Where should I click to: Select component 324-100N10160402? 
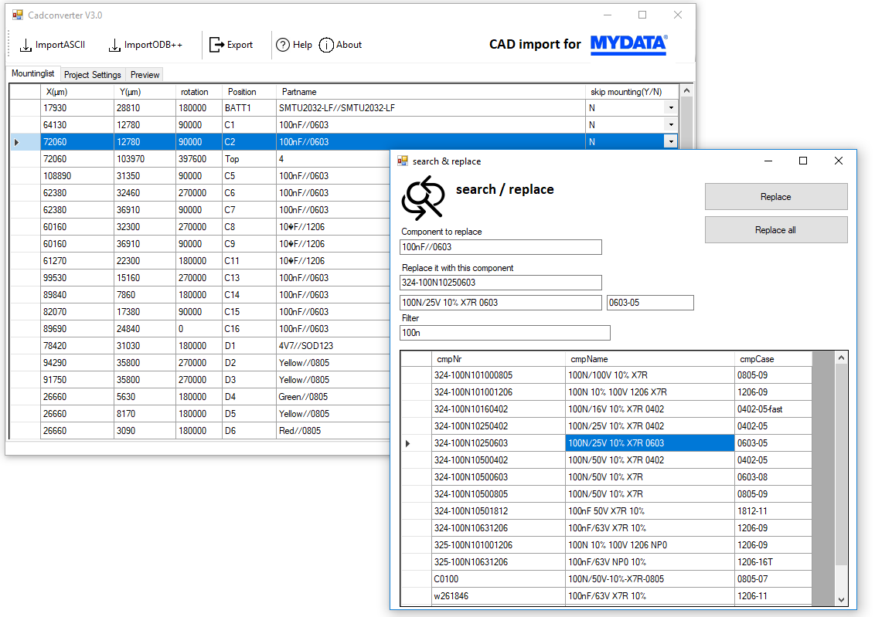(499, 409)
